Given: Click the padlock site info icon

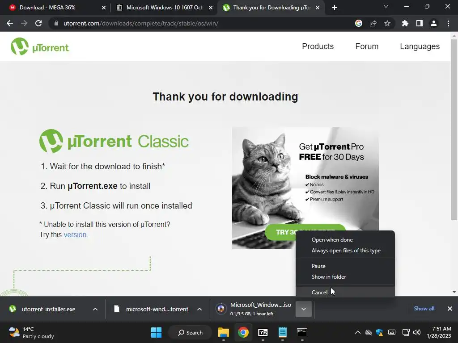Looking at the screenshot, I should click(x=56, y=23).
